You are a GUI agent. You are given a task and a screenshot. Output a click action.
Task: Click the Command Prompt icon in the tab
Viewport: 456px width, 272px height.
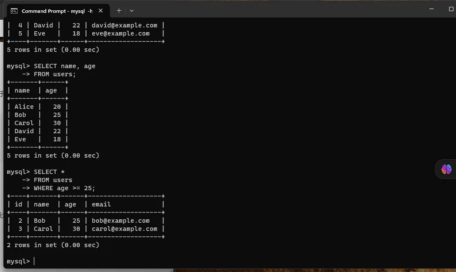[x=14, y=11]
